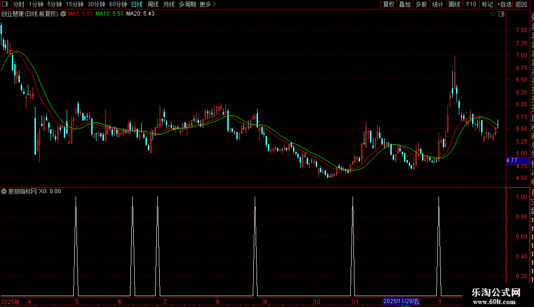
Task: Click the 叠加 overlay button
Action: tap(405, 4)
